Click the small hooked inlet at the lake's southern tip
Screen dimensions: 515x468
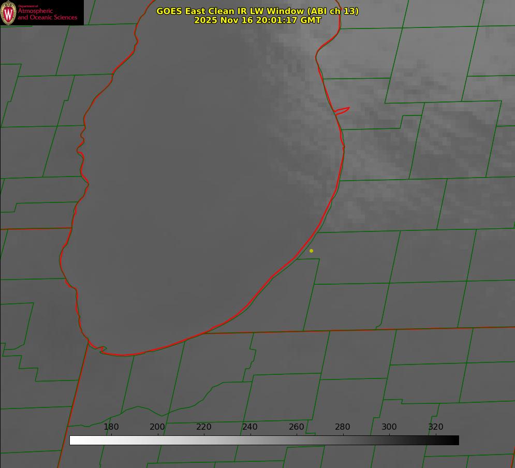[x=102, y=350]
